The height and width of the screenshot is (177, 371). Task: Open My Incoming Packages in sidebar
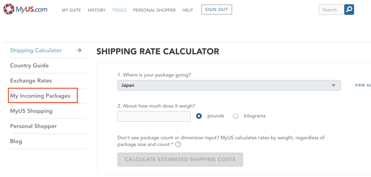40,96
